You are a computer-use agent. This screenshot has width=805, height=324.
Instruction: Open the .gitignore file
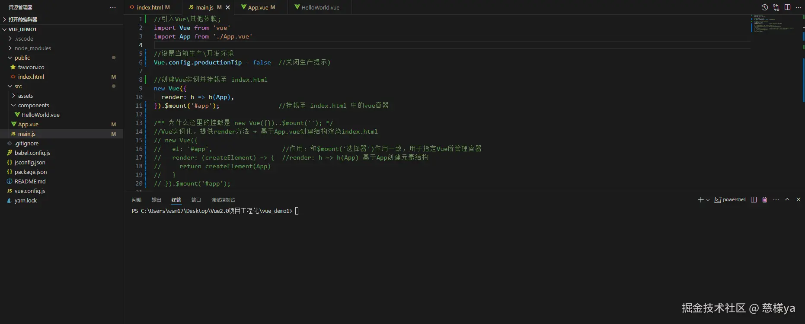click(x=61, y=143)
